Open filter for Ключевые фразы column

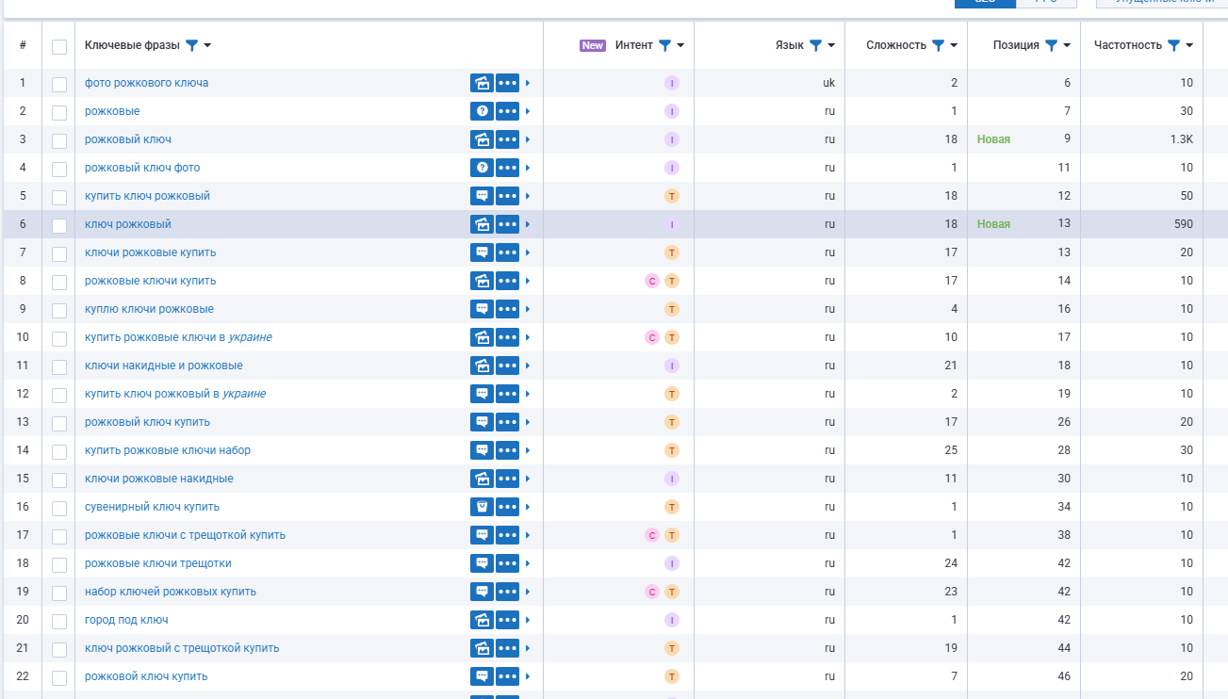192,45
